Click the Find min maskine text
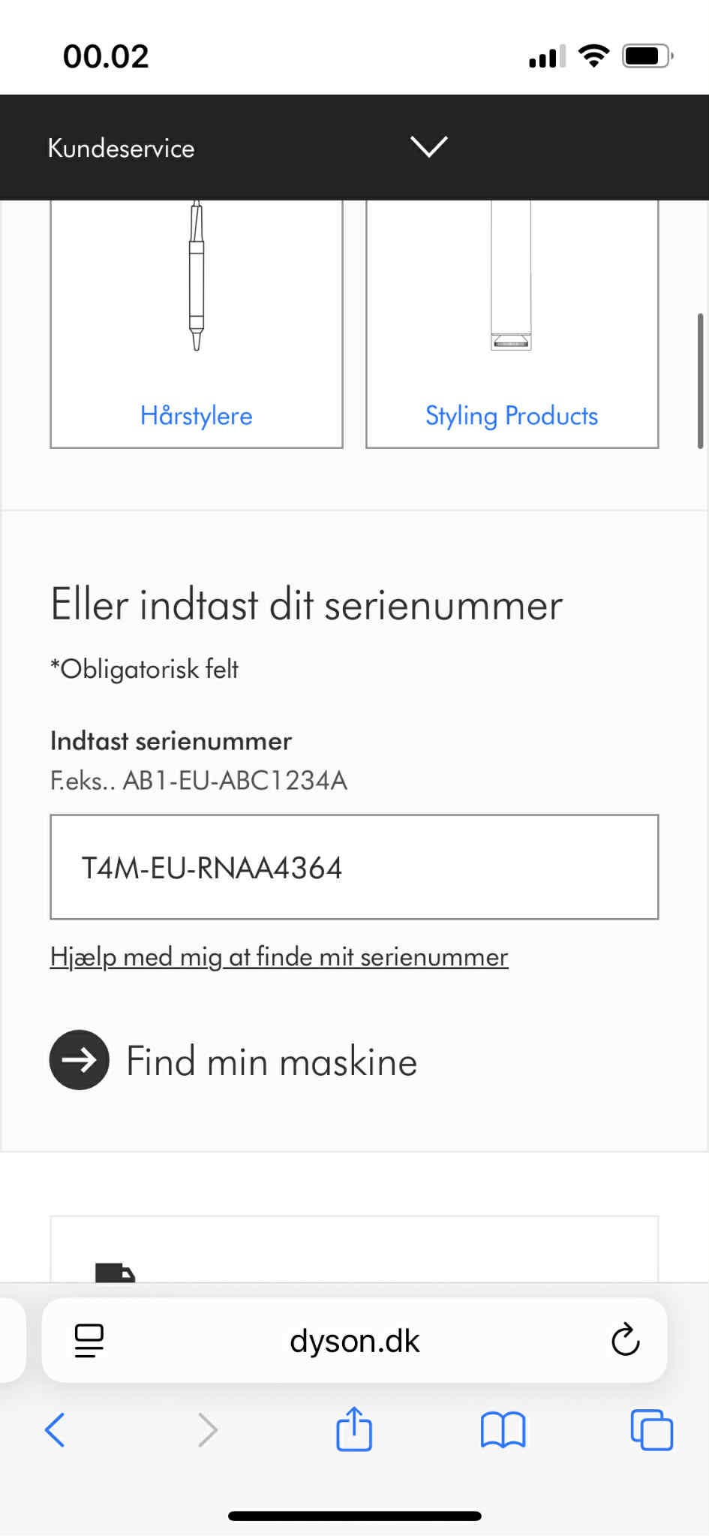709x1536 pixels. coord(272,1062)
